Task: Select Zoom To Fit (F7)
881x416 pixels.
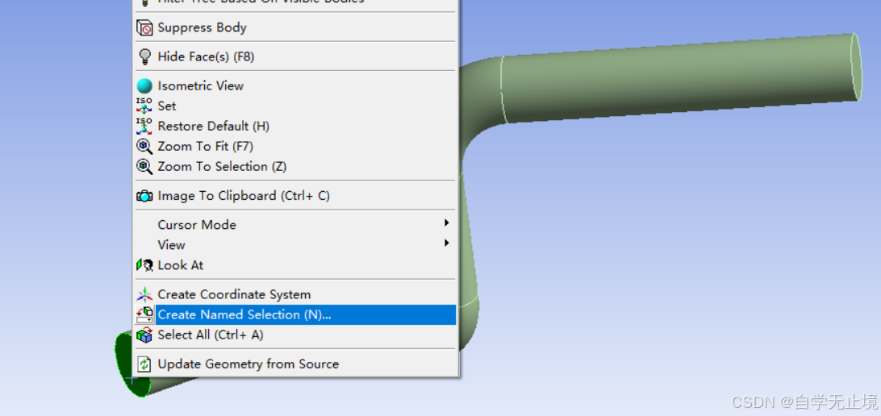Action: pyautogui.click(x=295, y=147)
